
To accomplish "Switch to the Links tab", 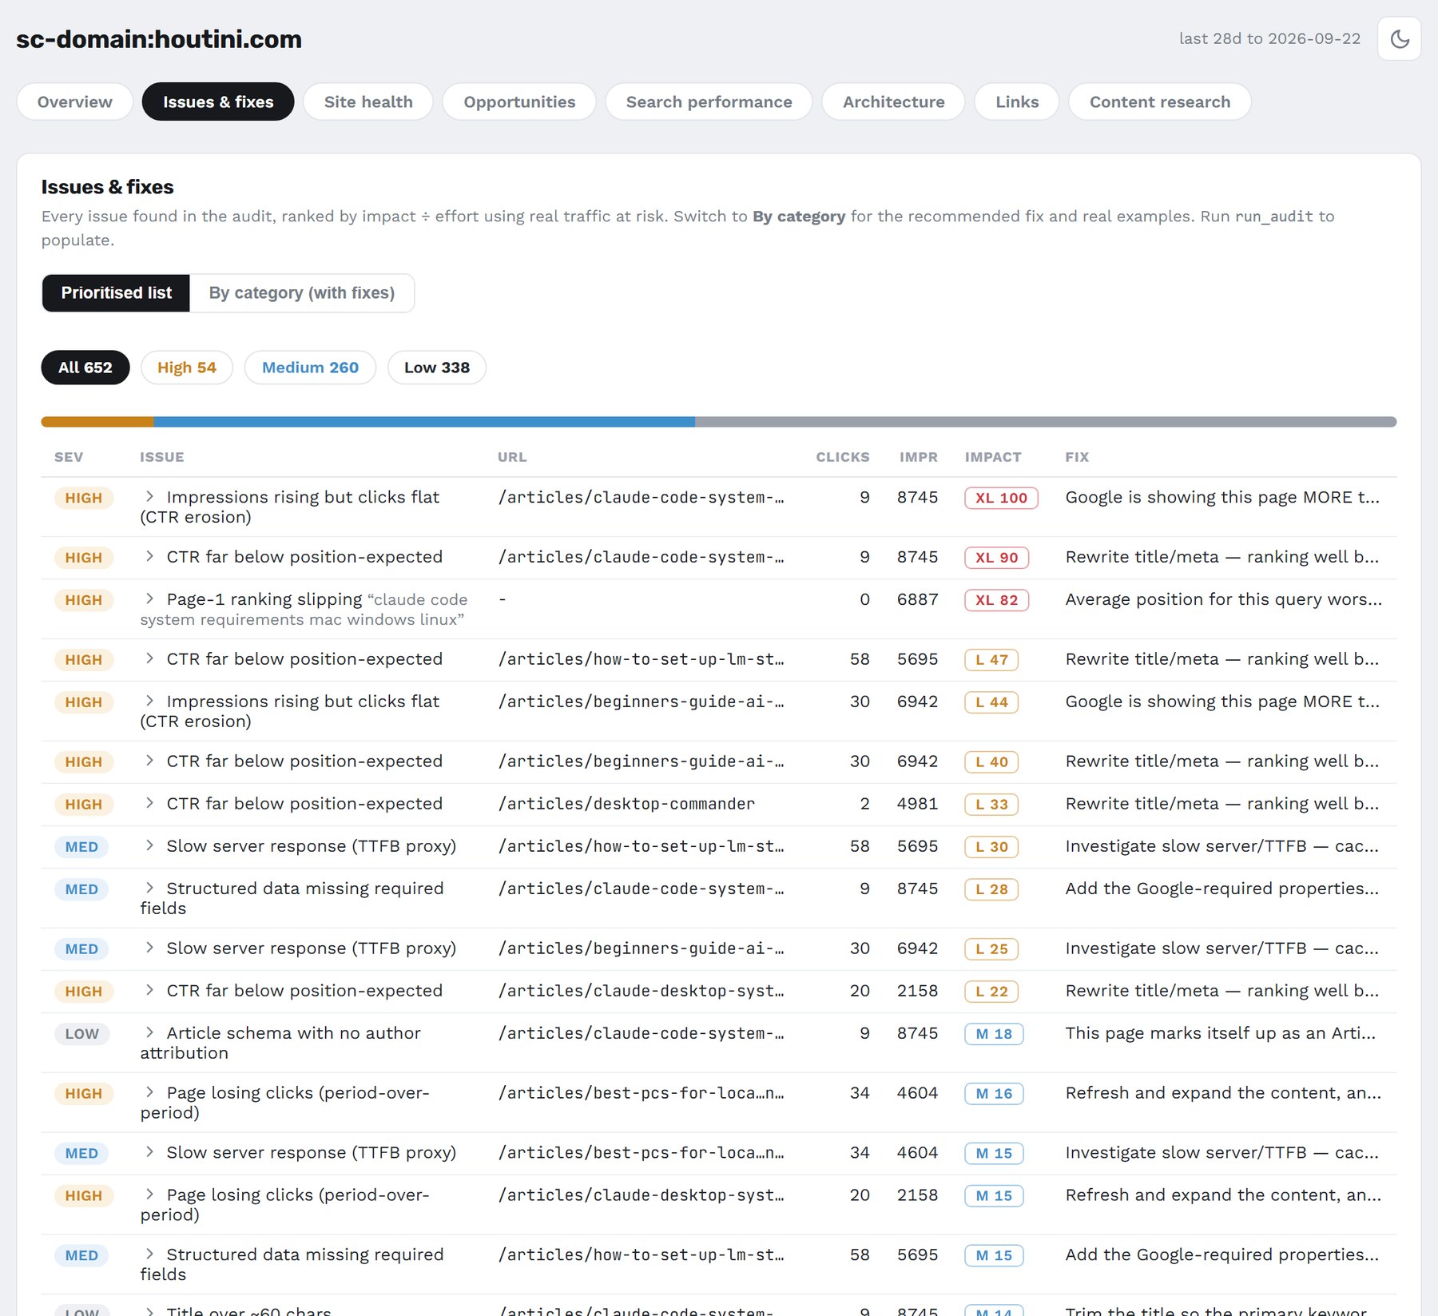I will coord(1017,101).
